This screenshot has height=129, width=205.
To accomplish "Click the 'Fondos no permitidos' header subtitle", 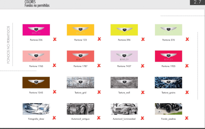I will tap(37, 5).
